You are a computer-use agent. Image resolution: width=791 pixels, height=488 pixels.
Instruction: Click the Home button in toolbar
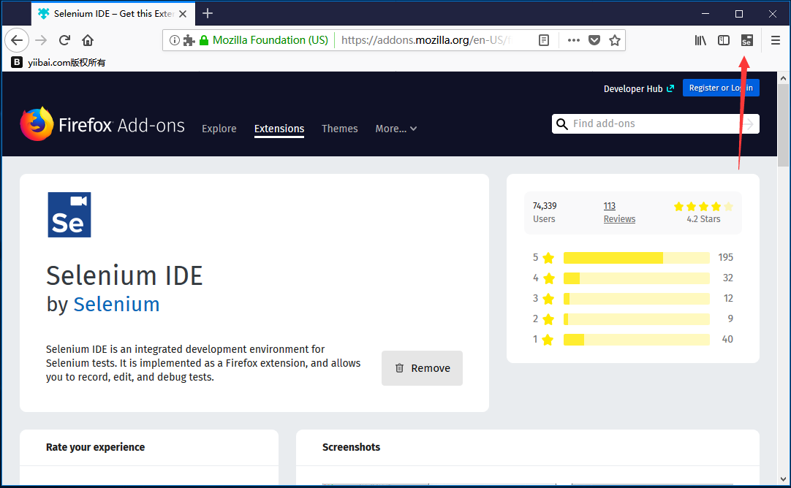point(88,41)
